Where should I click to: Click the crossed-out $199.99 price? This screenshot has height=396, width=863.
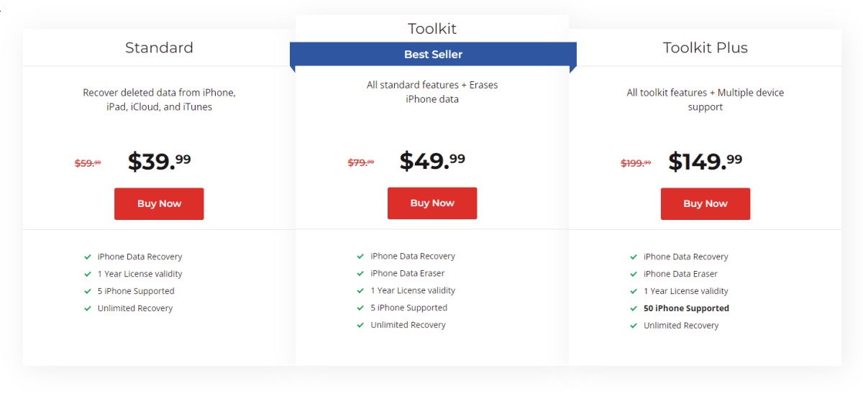(636, 163)
